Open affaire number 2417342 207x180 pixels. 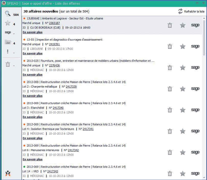73,150
